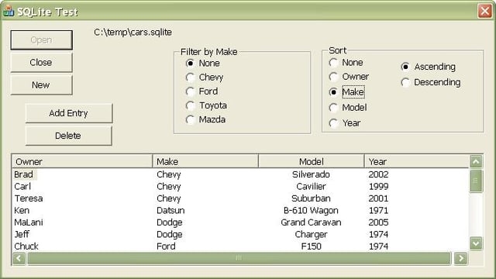This screenshot has width=496, height=279.
Task: Click the year 2002 cell
Action: (378, 174)
